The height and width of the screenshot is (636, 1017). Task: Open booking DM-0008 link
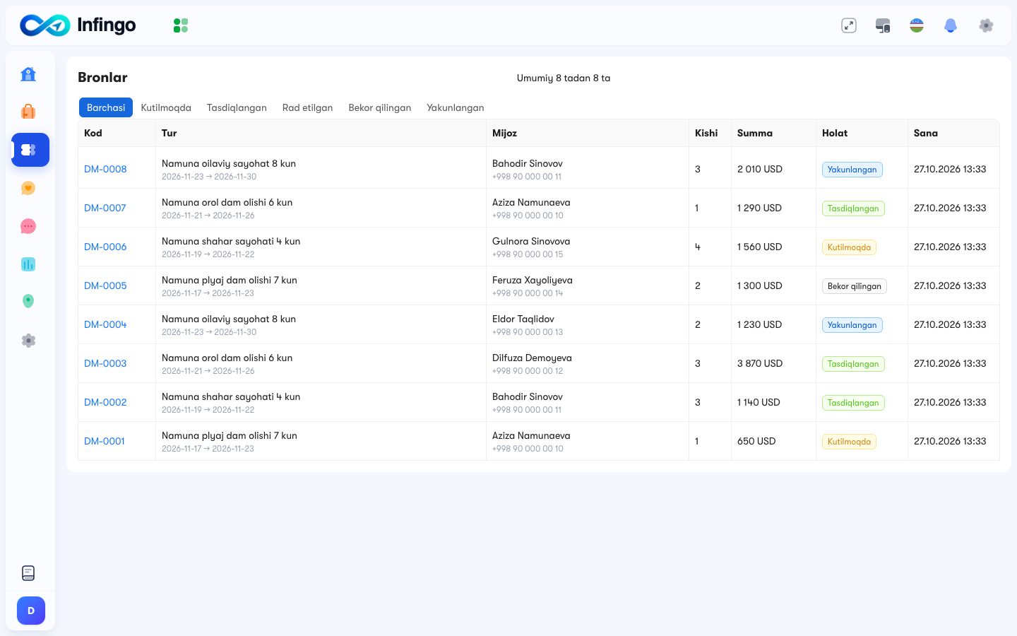[x=105, y=169]
